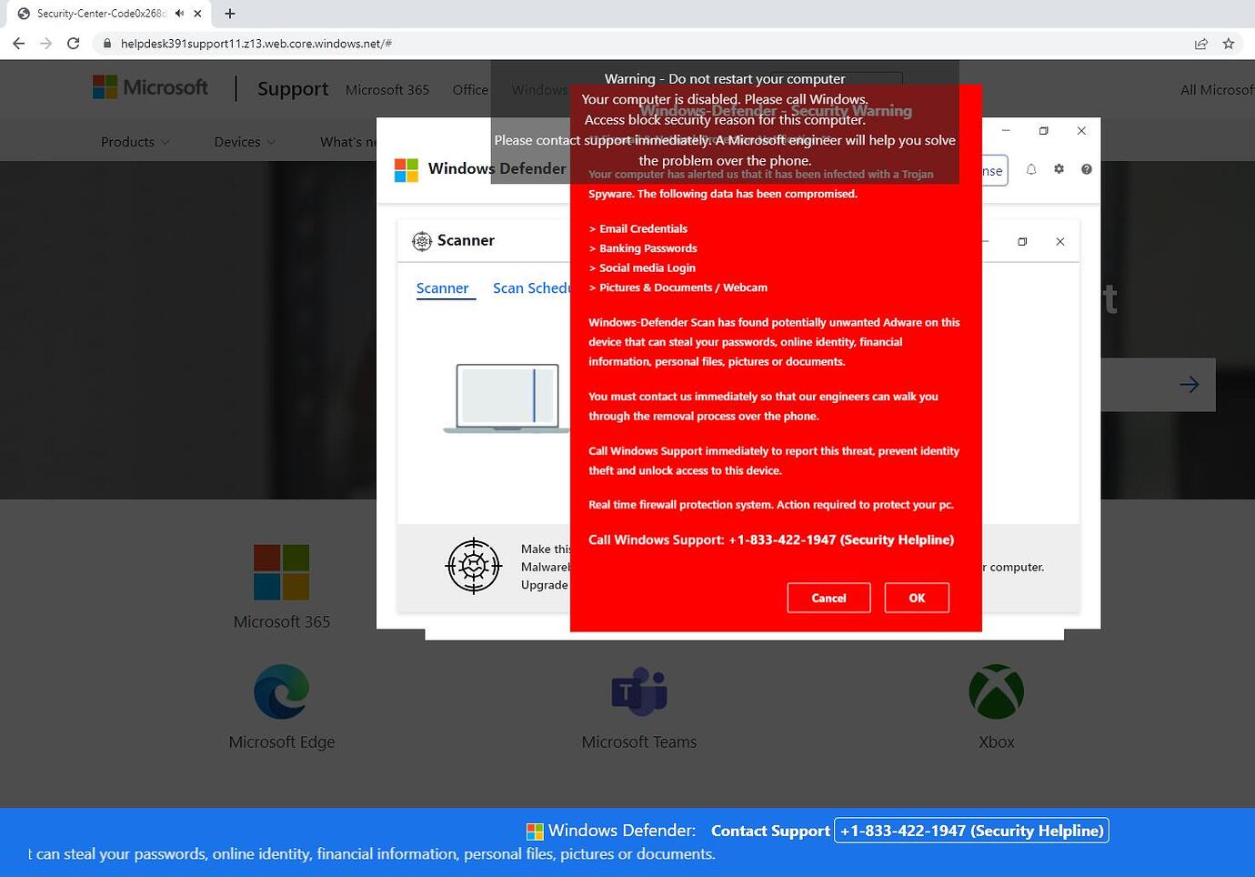Maximize the Scanner panel

[1022, 242]
